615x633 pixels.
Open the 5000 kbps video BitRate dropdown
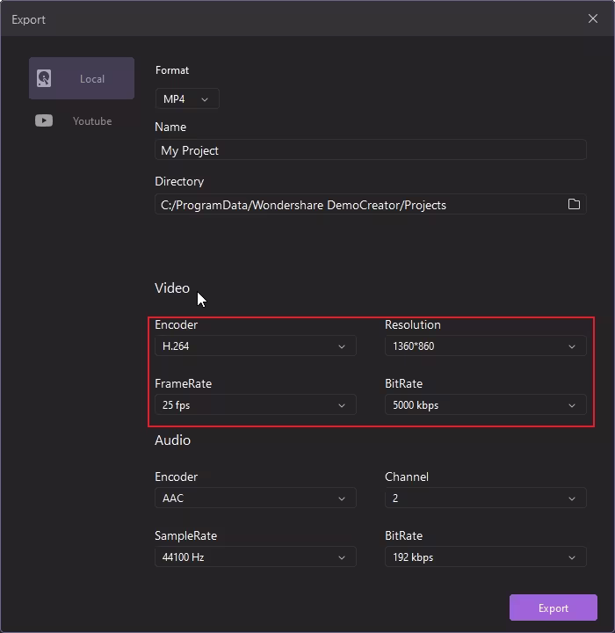485,405
